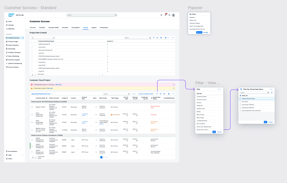Click 4 Solution Areas link
The height and width of the screenshot is (183, 287).
85,115
